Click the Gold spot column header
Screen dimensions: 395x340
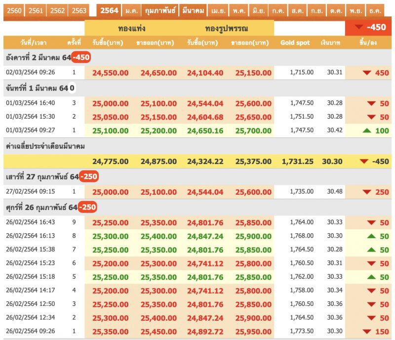tap(295, 42)
